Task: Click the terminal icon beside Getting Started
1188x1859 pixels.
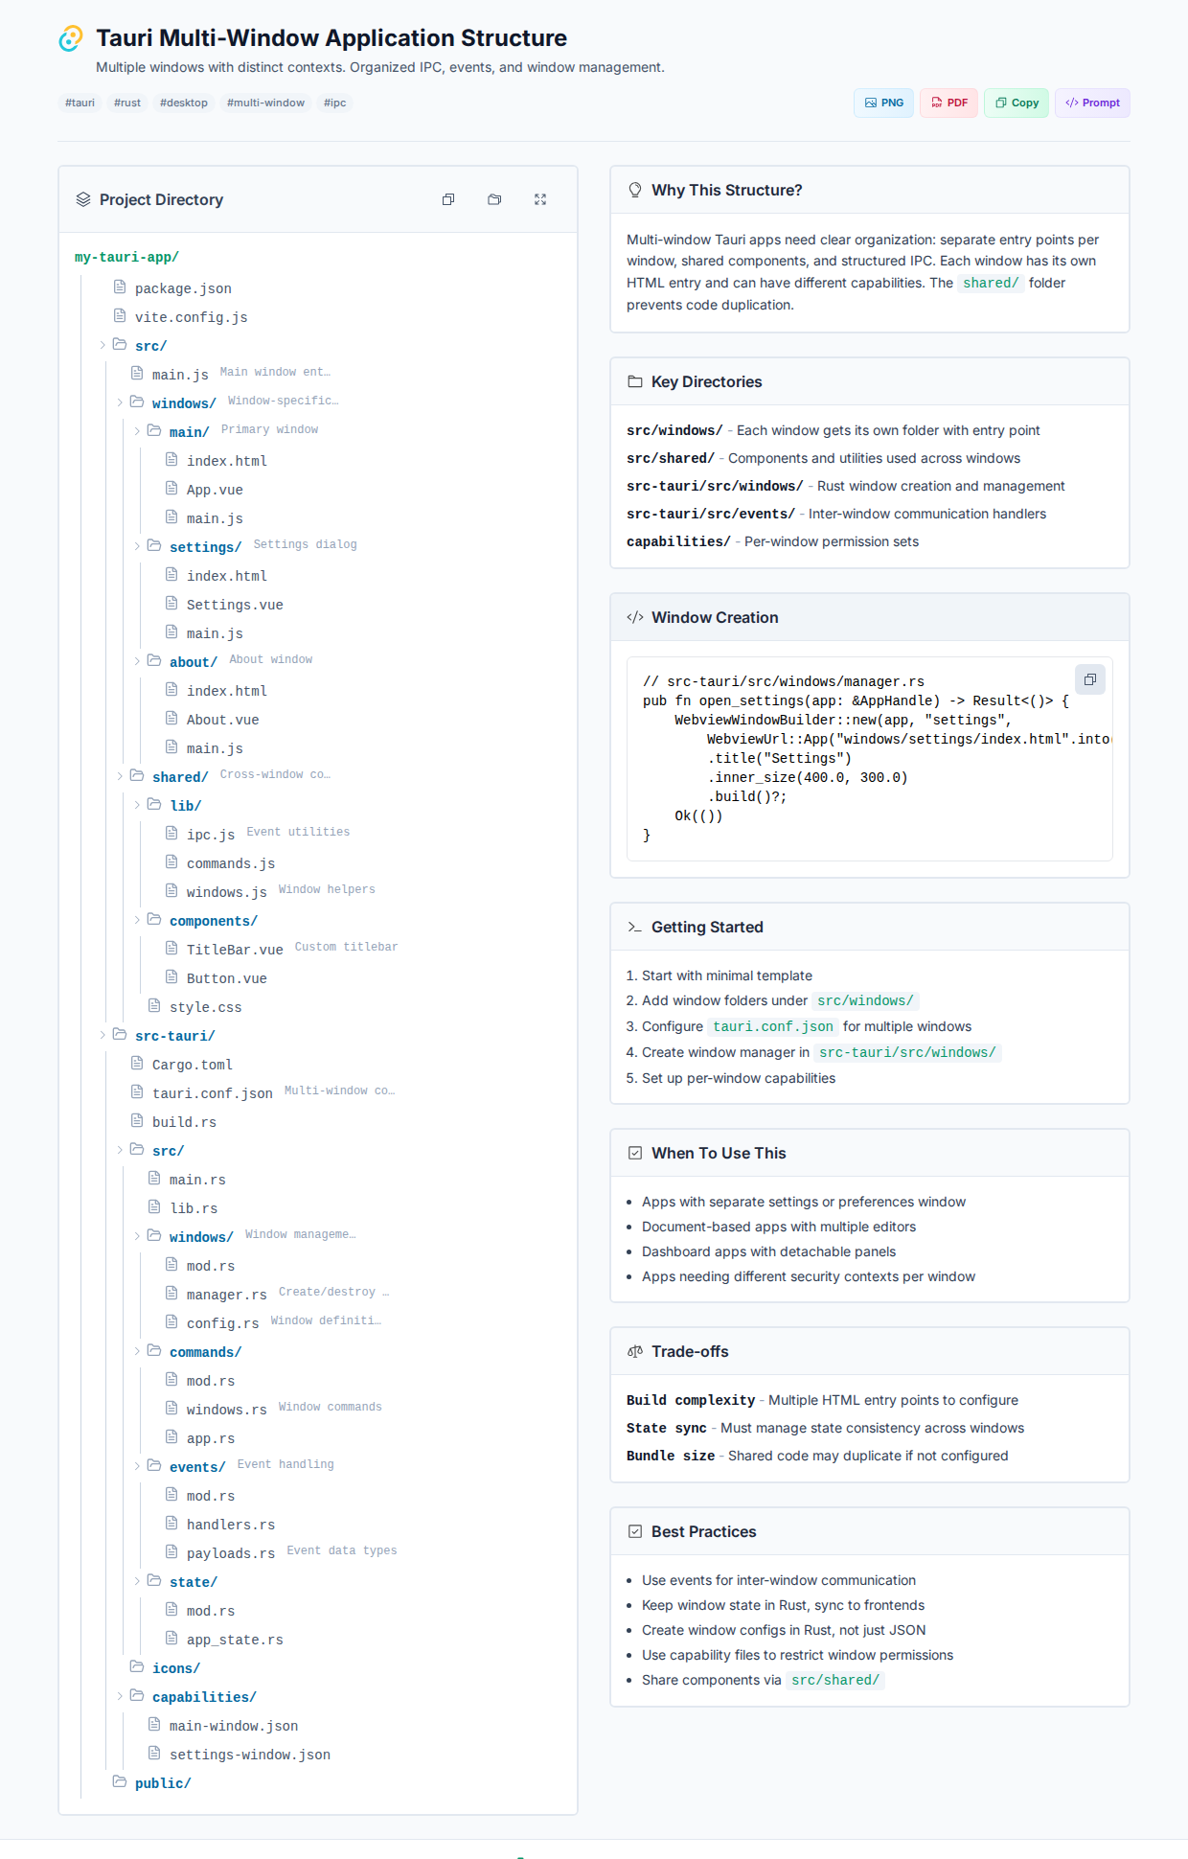Action: click(x=634, y=927)
